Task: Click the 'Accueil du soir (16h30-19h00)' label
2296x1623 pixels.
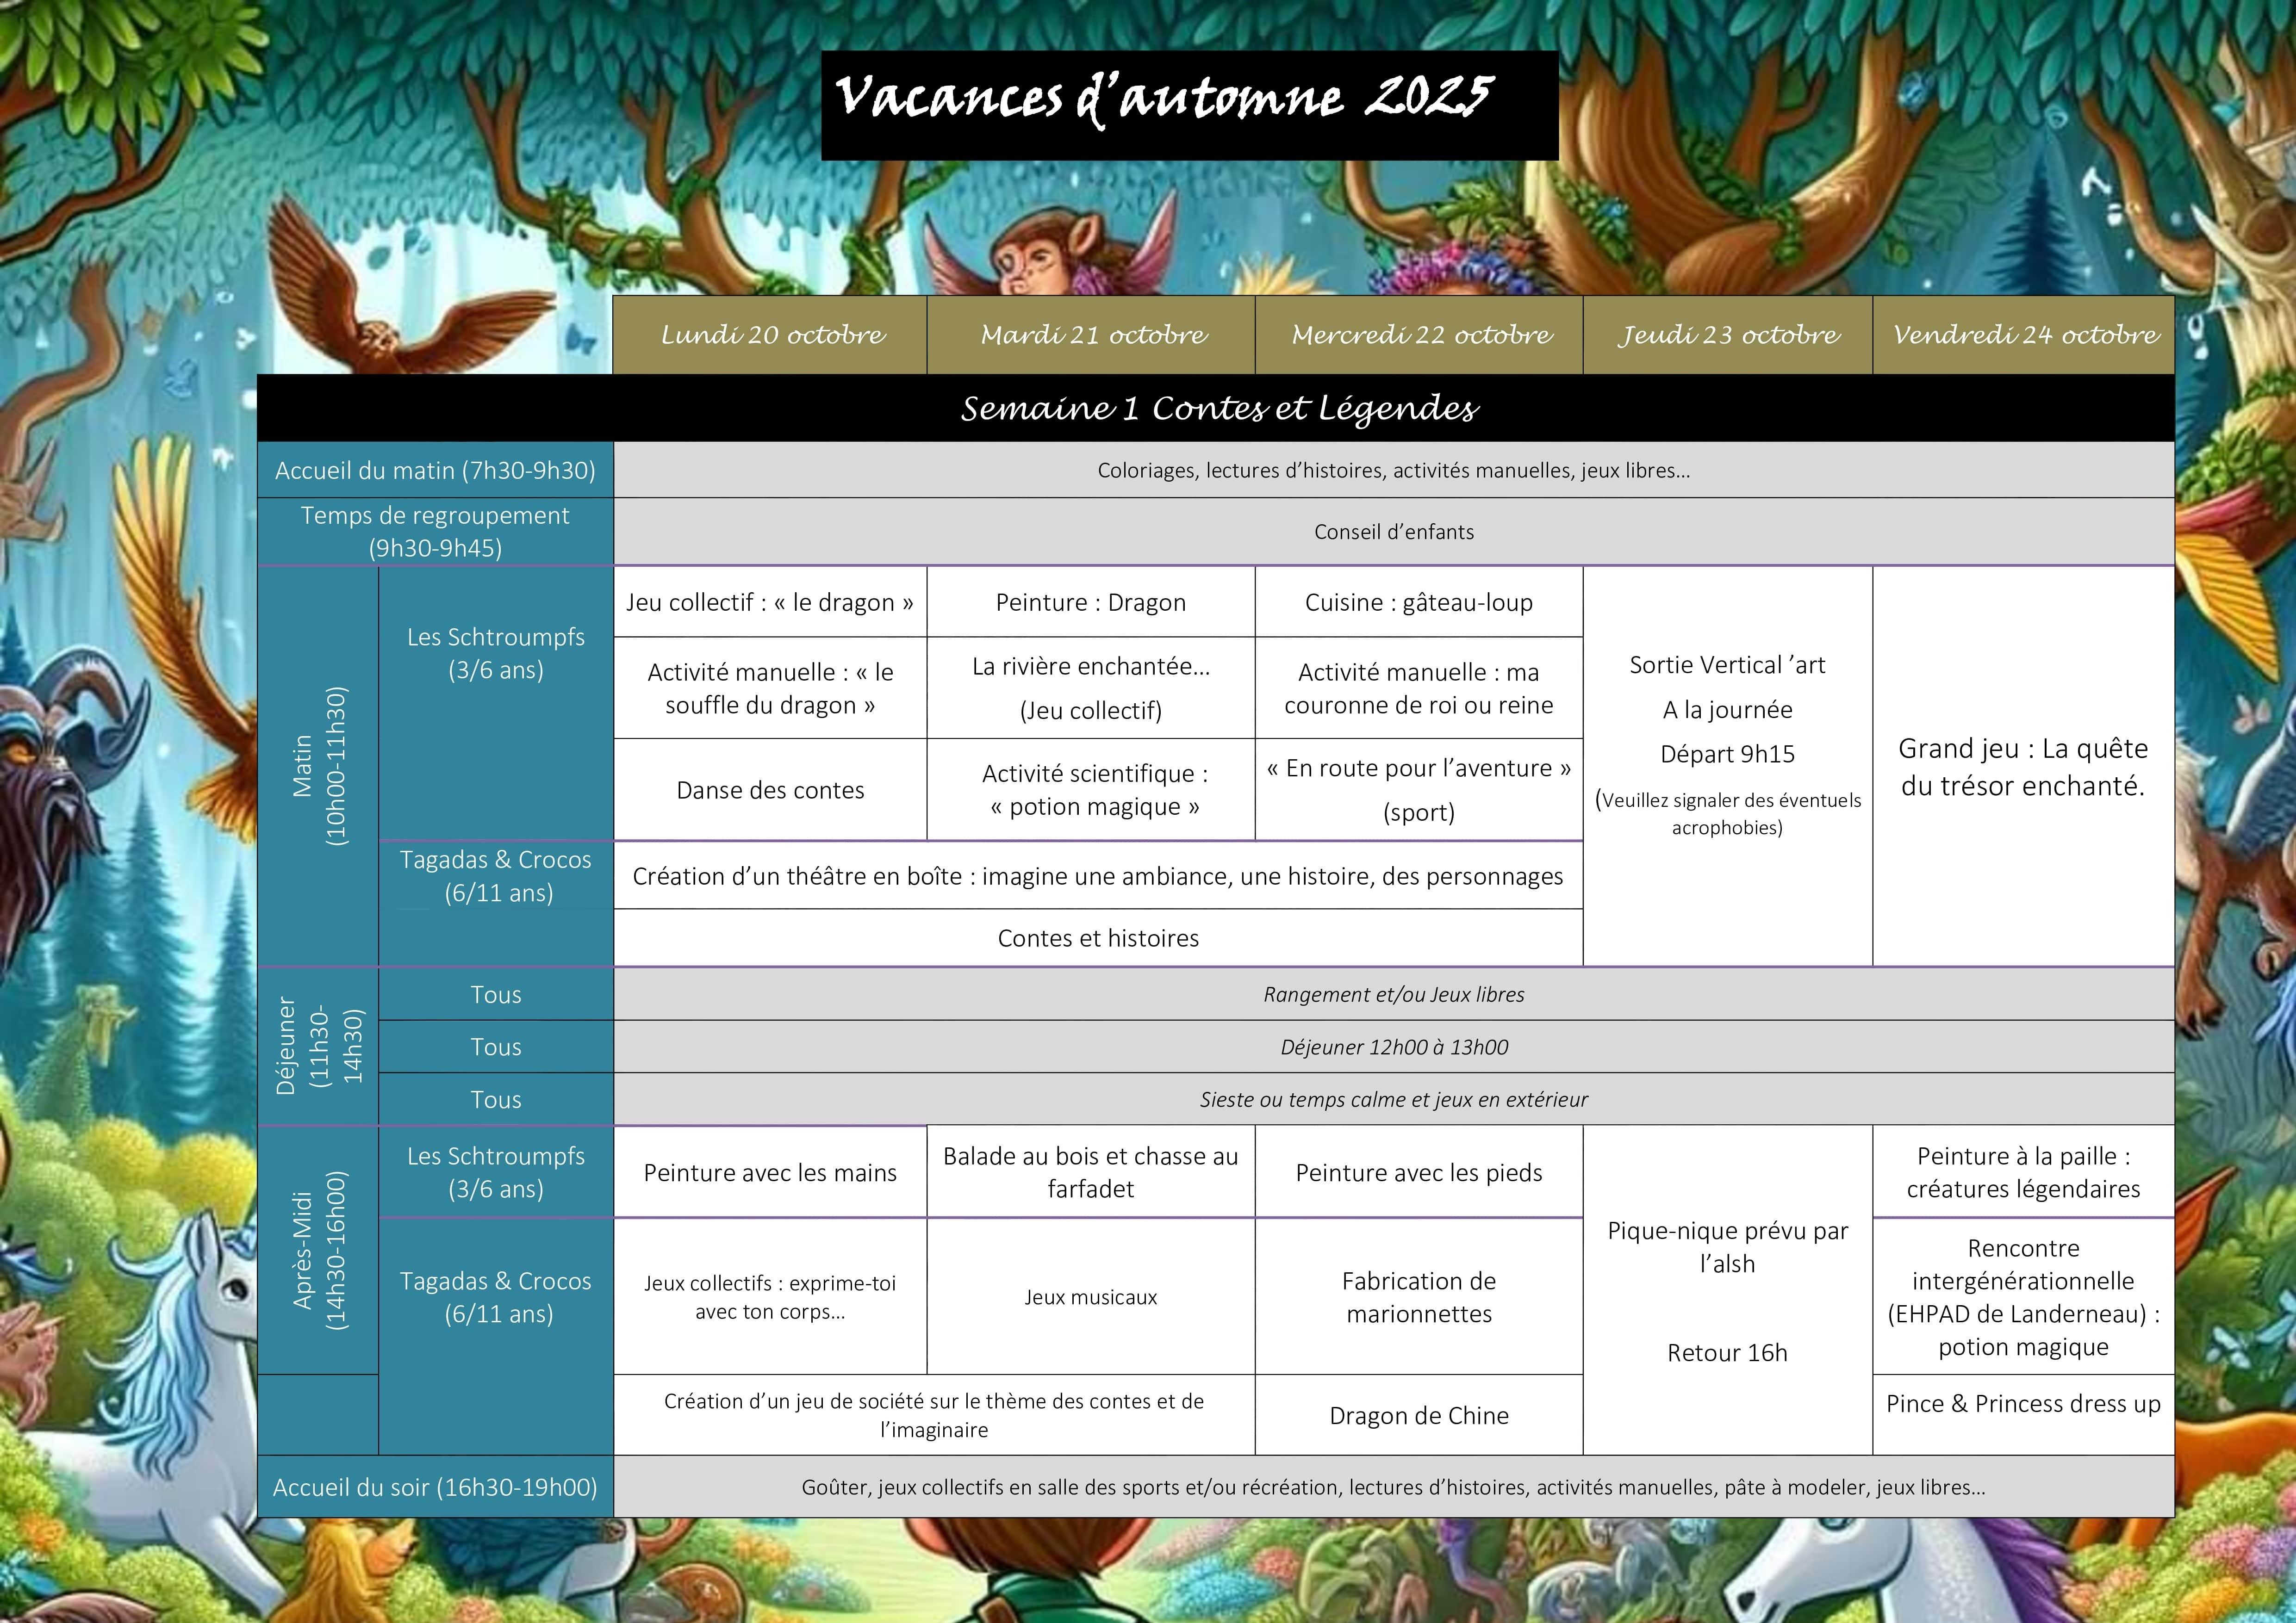Action: [x=435, y=1487]
